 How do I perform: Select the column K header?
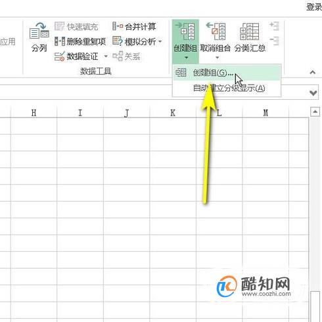173,113
